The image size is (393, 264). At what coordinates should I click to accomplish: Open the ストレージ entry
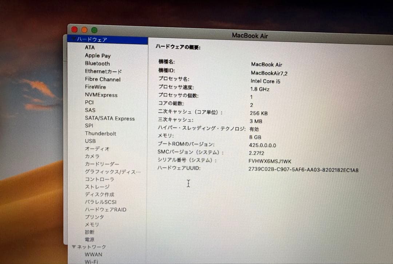96,187
